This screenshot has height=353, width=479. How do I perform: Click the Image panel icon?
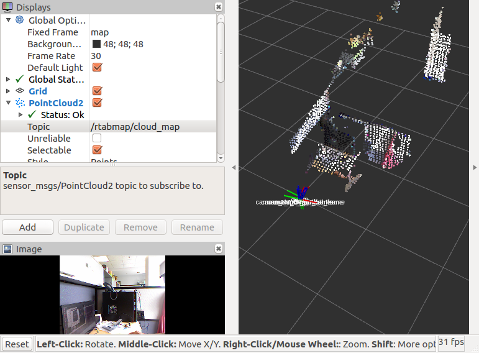pyautogui.click(x=7, y=249)
